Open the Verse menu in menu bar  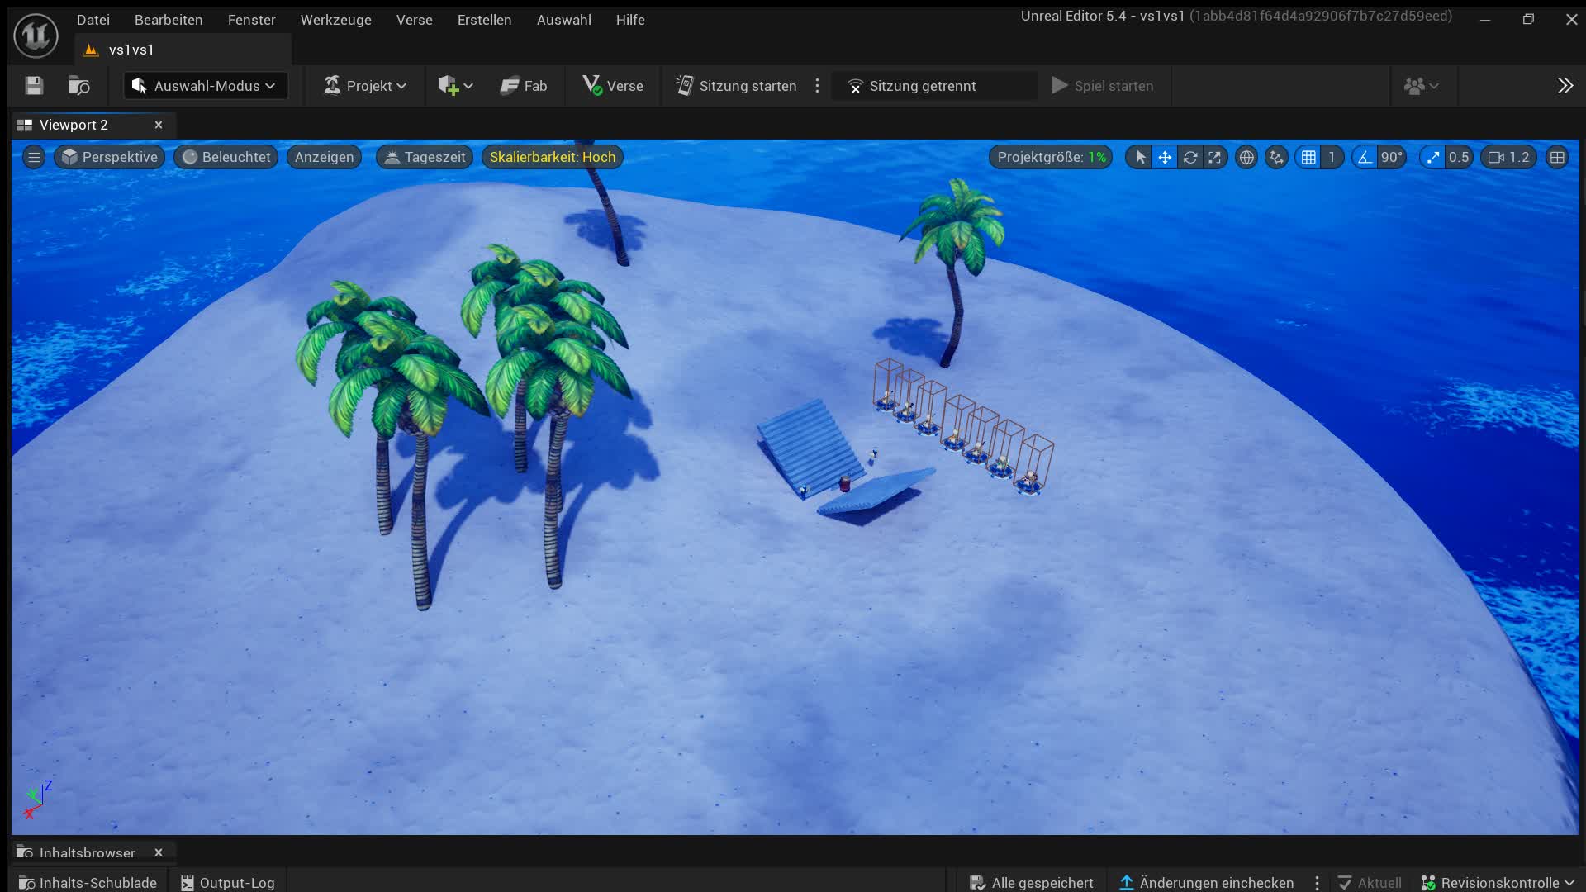414,20
